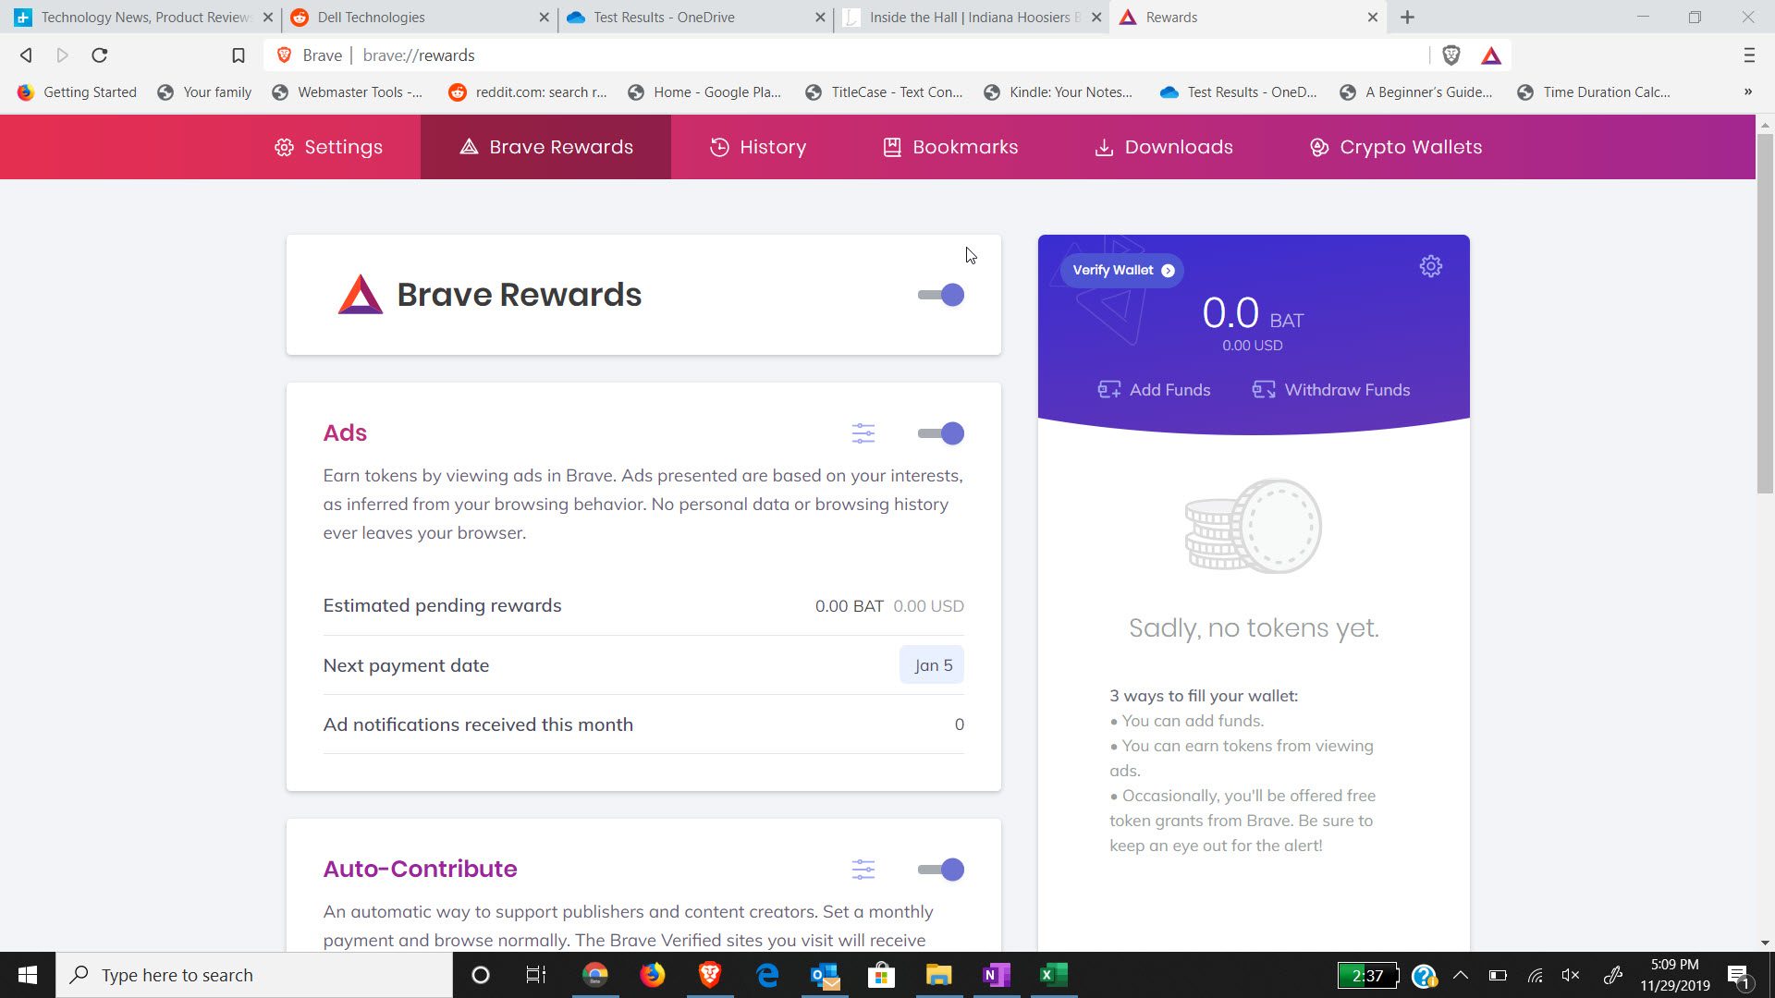This screenshot has height=998, width=1775.
Task: Show hidden system tray icons
Action: (x=1461, y=975)
